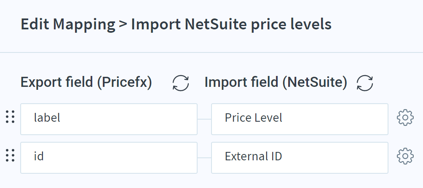The height and width of the screenshot is (188, 423).
Task: Click connector line between id and External ID
Action: pos(204,158)
